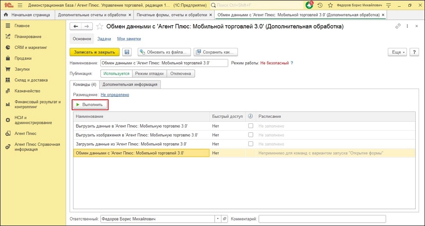The image size is (425, 226).
Task: Add form to favorites with star icon
Action: click(100, 26)
